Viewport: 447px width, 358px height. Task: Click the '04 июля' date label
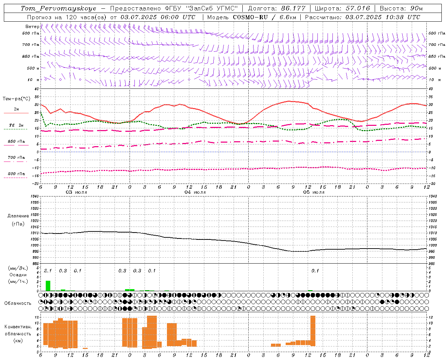pos(195,192)
